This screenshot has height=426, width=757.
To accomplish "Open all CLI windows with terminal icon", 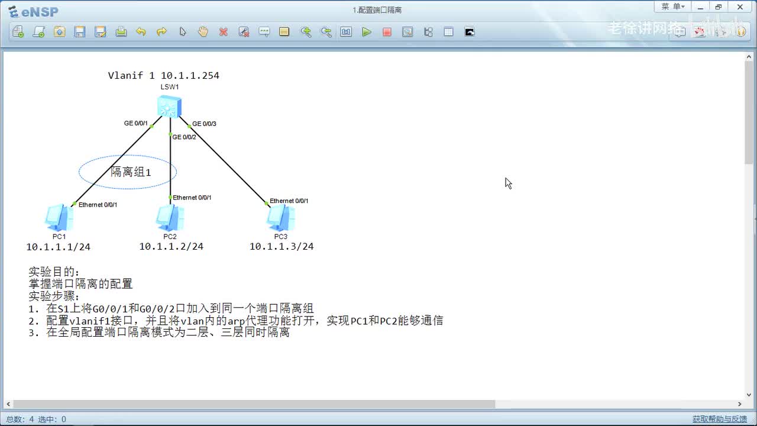I will [x=470, y=32].
